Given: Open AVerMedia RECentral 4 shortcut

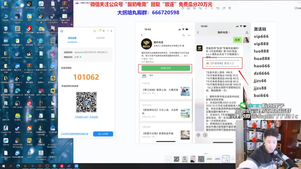Looking at the screenshot, I should [x=17, y=143].
